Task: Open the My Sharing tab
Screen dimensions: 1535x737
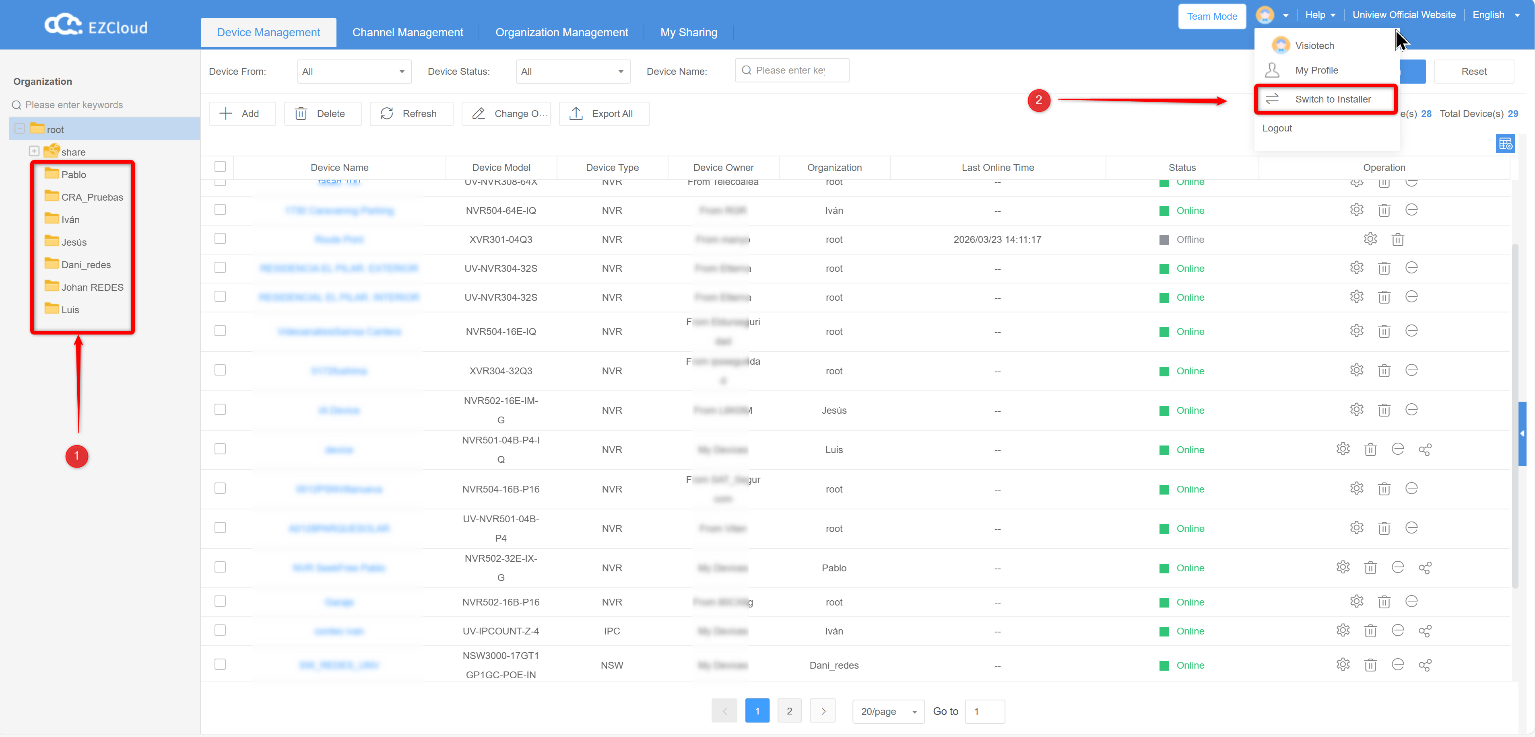Action: [x=688, y=32]
